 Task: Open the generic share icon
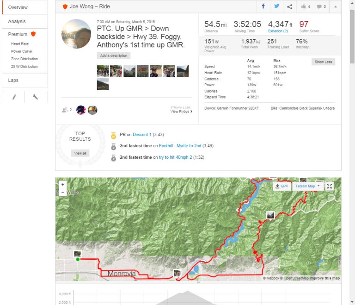(289, 6)
